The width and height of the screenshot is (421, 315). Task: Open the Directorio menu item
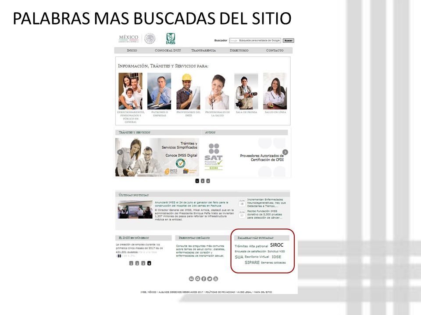239,50
